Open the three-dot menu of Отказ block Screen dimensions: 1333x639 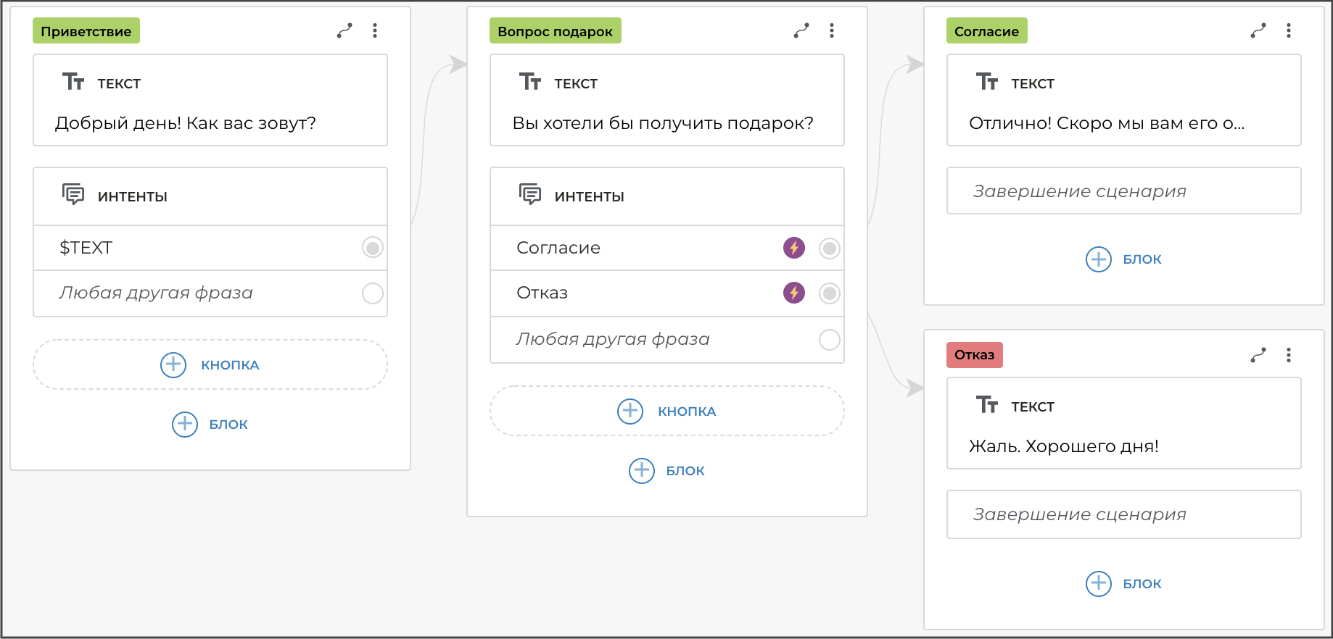[1289, 355]
